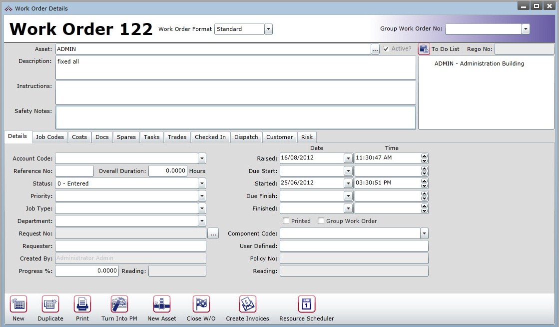Click the Progress % field
The height and width of the screenshot is (327, 559).
[x=86, y=270]
